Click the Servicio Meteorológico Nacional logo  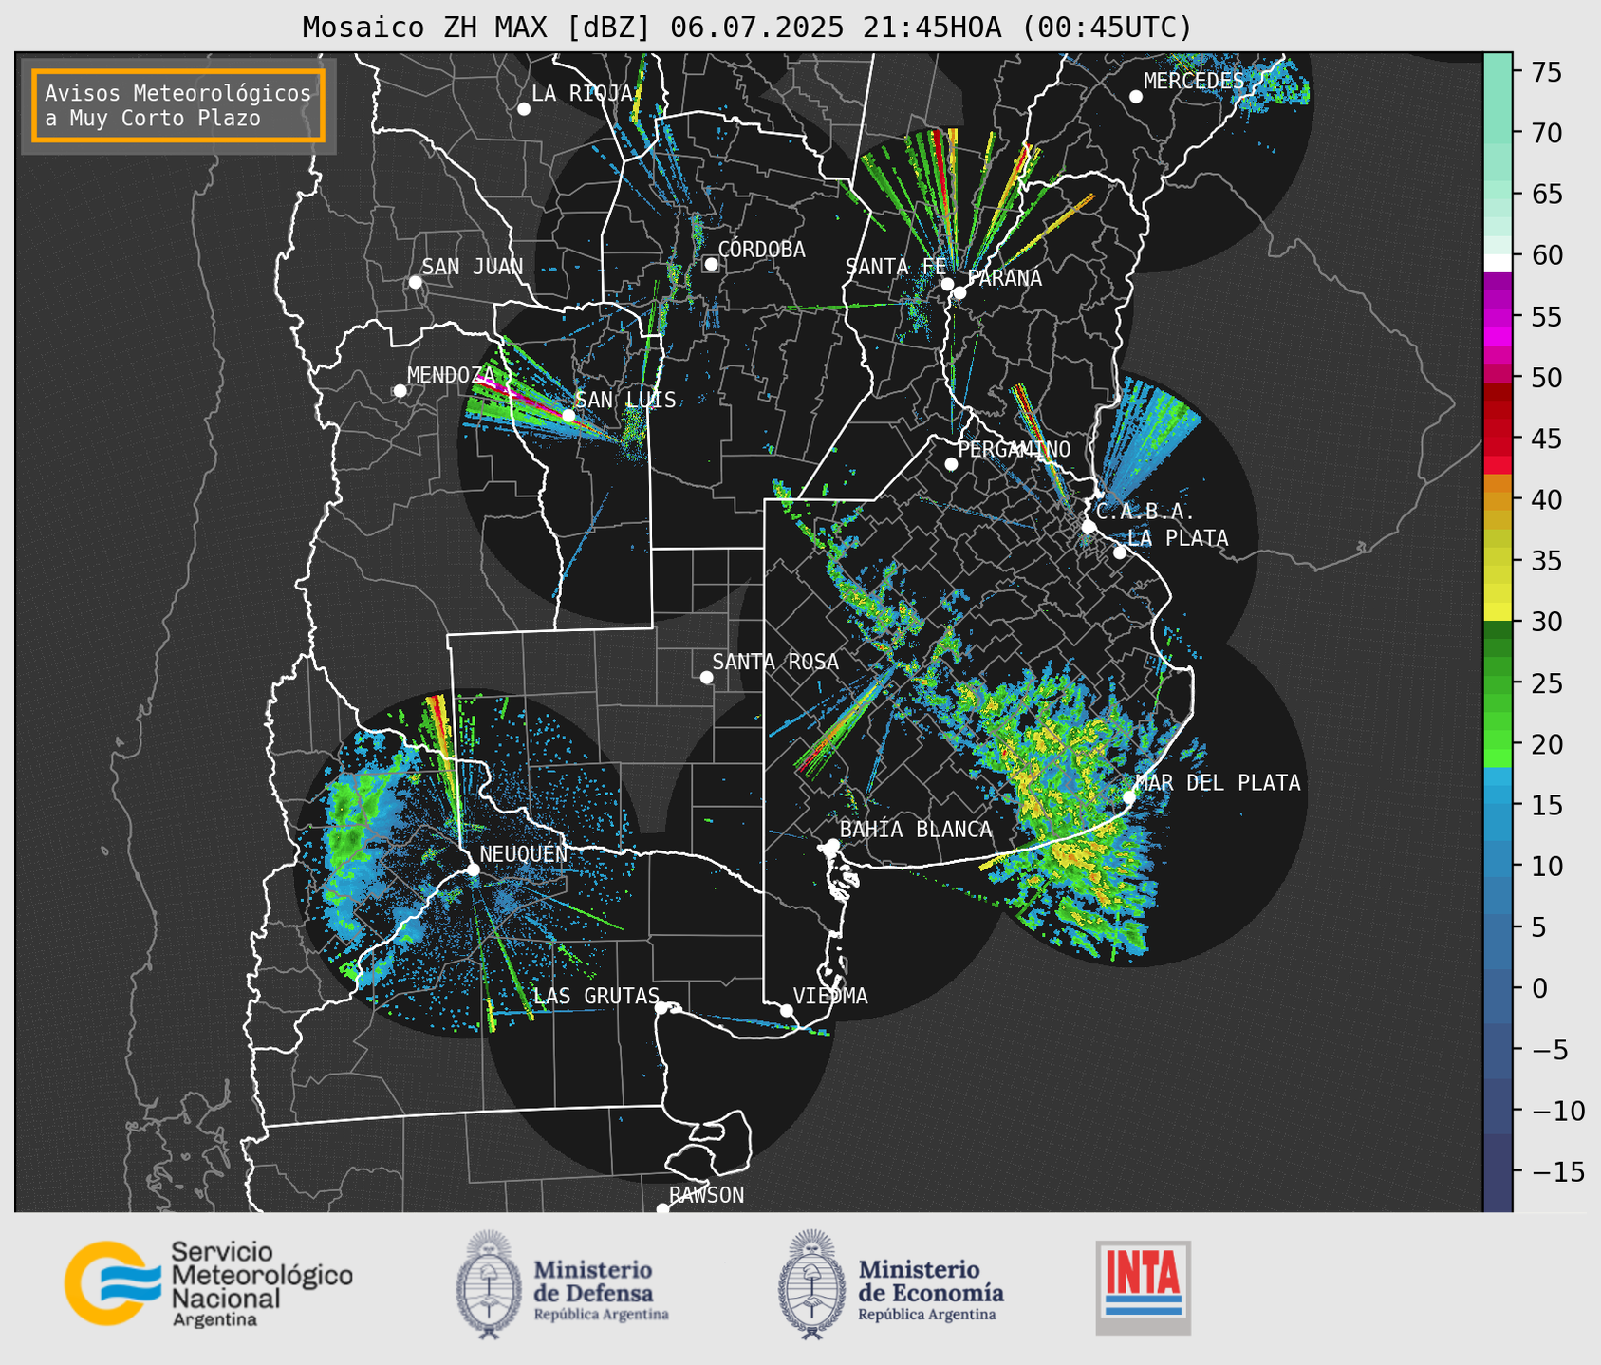coord(209,1283)
